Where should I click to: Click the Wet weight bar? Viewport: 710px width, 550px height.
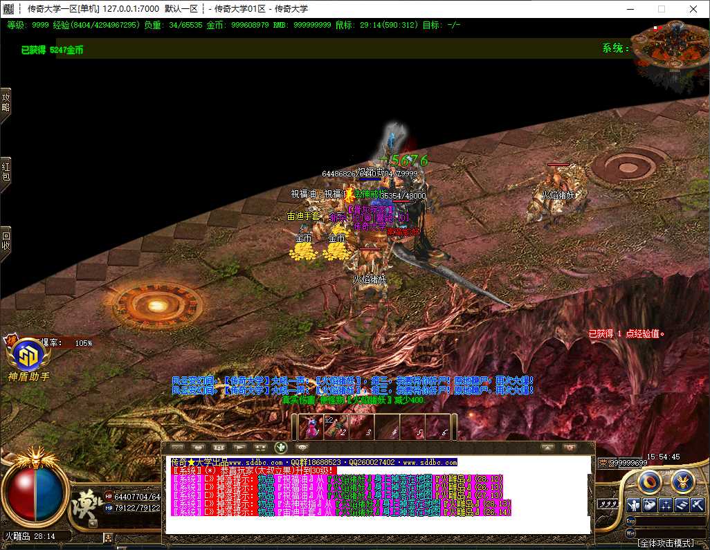[666, 533]
